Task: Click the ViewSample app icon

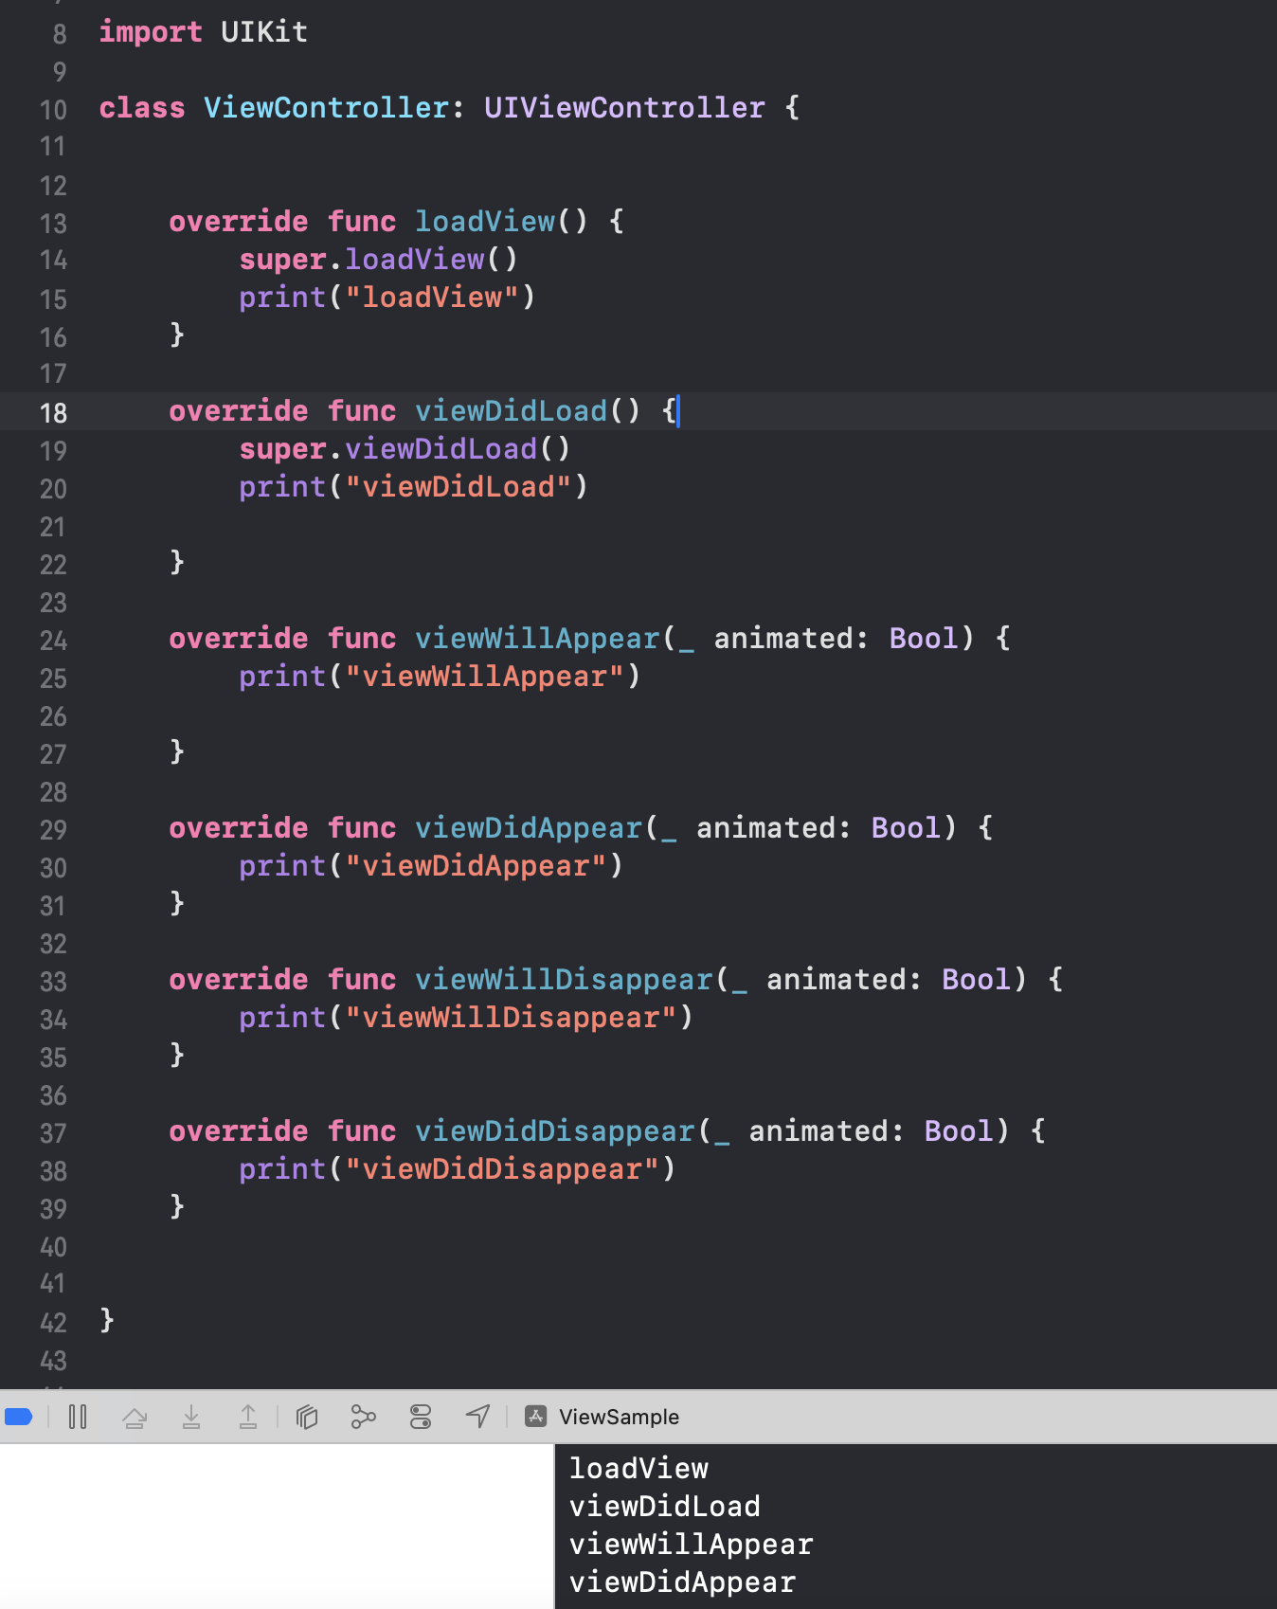Action: coord(536,1417)
